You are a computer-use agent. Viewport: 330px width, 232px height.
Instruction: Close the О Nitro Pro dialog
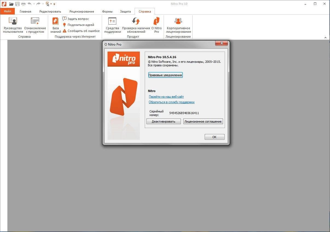click(221, 43)
